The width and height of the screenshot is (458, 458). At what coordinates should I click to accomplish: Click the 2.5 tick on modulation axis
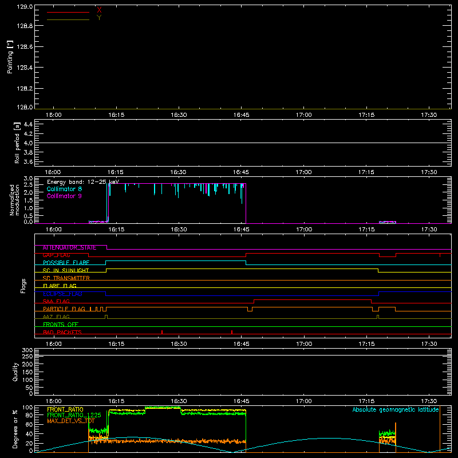28,184
